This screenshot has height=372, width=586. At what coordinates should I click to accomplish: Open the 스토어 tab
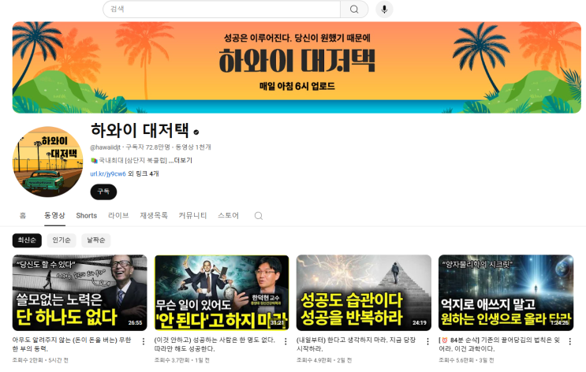[229, 215]
